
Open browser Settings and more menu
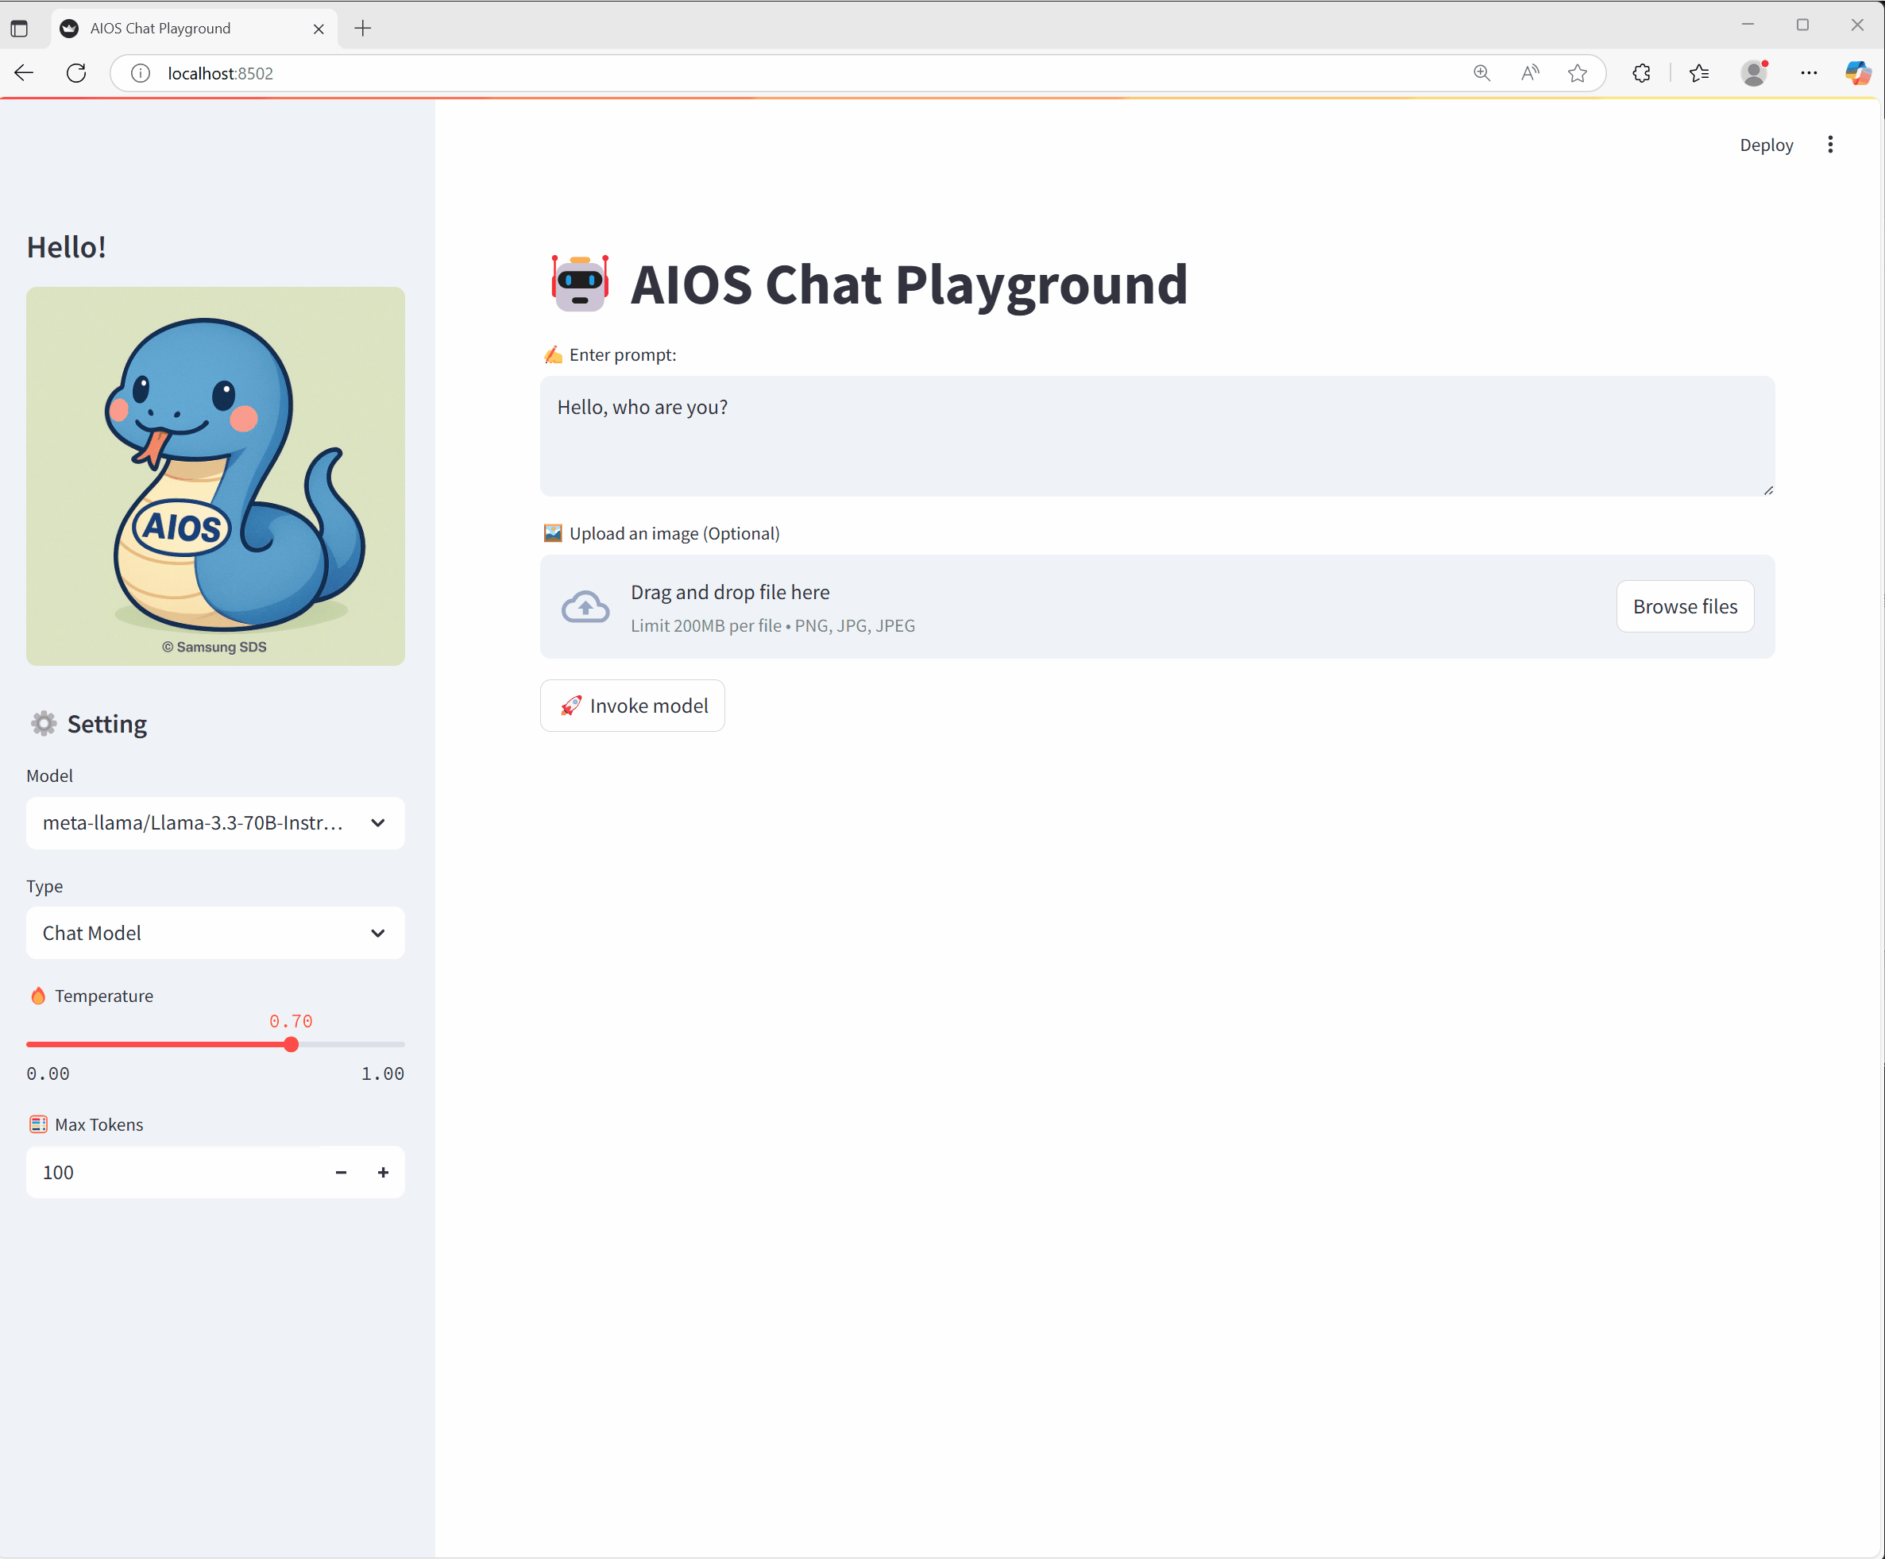tap(1809, 73)
